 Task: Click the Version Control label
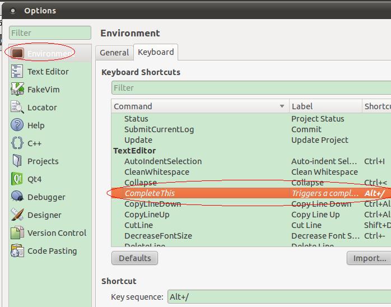(57, 233)
